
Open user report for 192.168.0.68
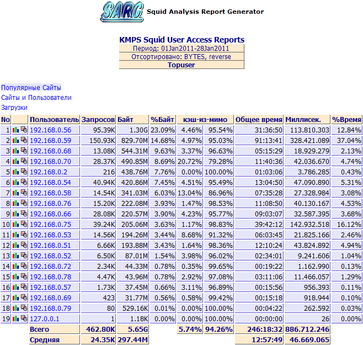click(50, 151)
